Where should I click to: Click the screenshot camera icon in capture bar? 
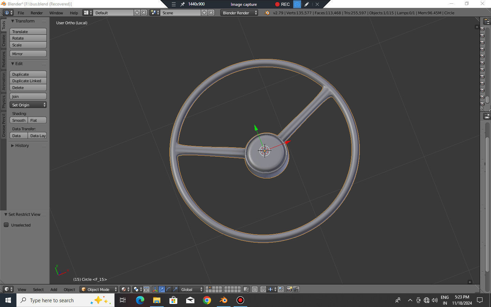point(297,4)
